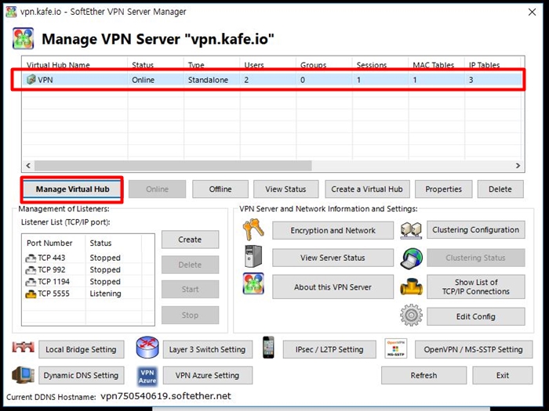
Task: Click the globe laptop Clustering Status icon
Action: click(412, 258)
